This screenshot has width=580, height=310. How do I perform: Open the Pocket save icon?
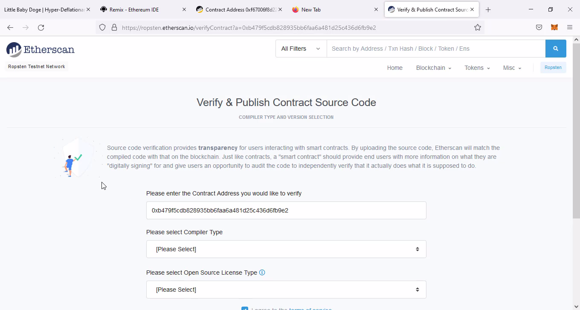[539, 28]
